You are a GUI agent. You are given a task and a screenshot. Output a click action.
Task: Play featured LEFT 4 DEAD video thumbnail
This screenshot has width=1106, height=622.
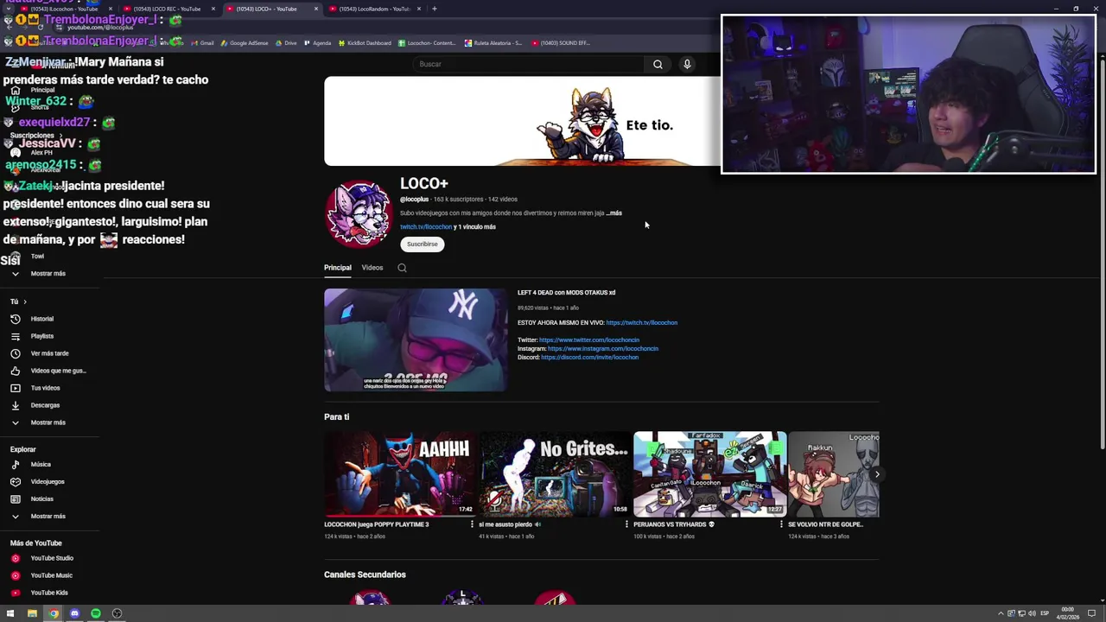pyautogui.click(x=416, y=340)
